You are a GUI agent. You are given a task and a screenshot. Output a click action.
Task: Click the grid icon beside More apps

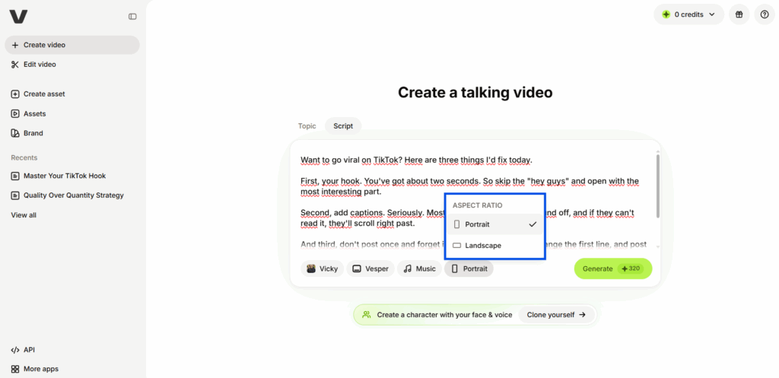click(15, 369)
